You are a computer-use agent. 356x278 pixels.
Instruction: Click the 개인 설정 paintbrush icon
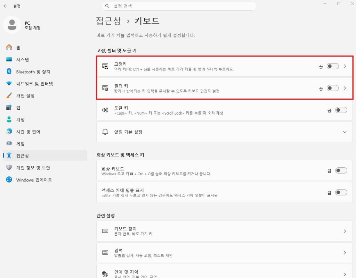coord(9,95)
